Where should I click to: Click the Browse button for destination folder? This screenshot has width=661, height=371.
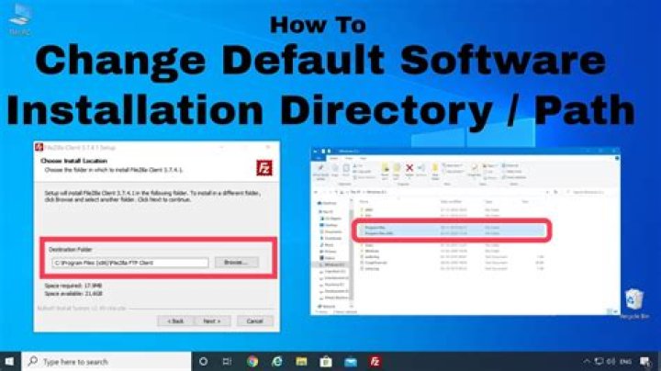[x=237, y=263]
